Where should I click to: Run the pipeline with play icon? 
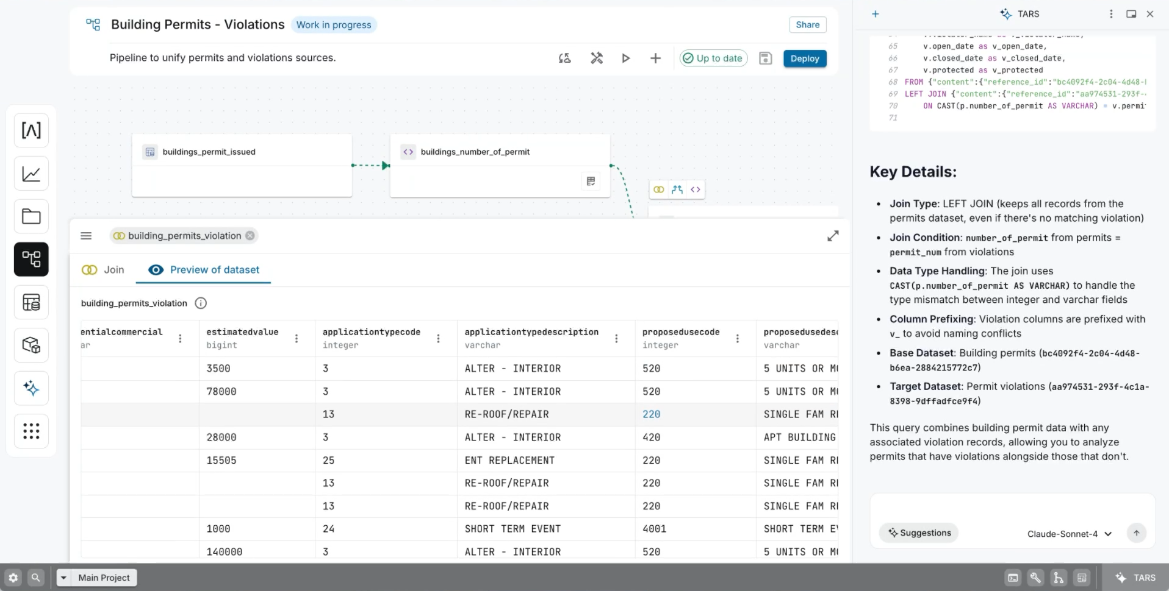click(x=625, y=58)
